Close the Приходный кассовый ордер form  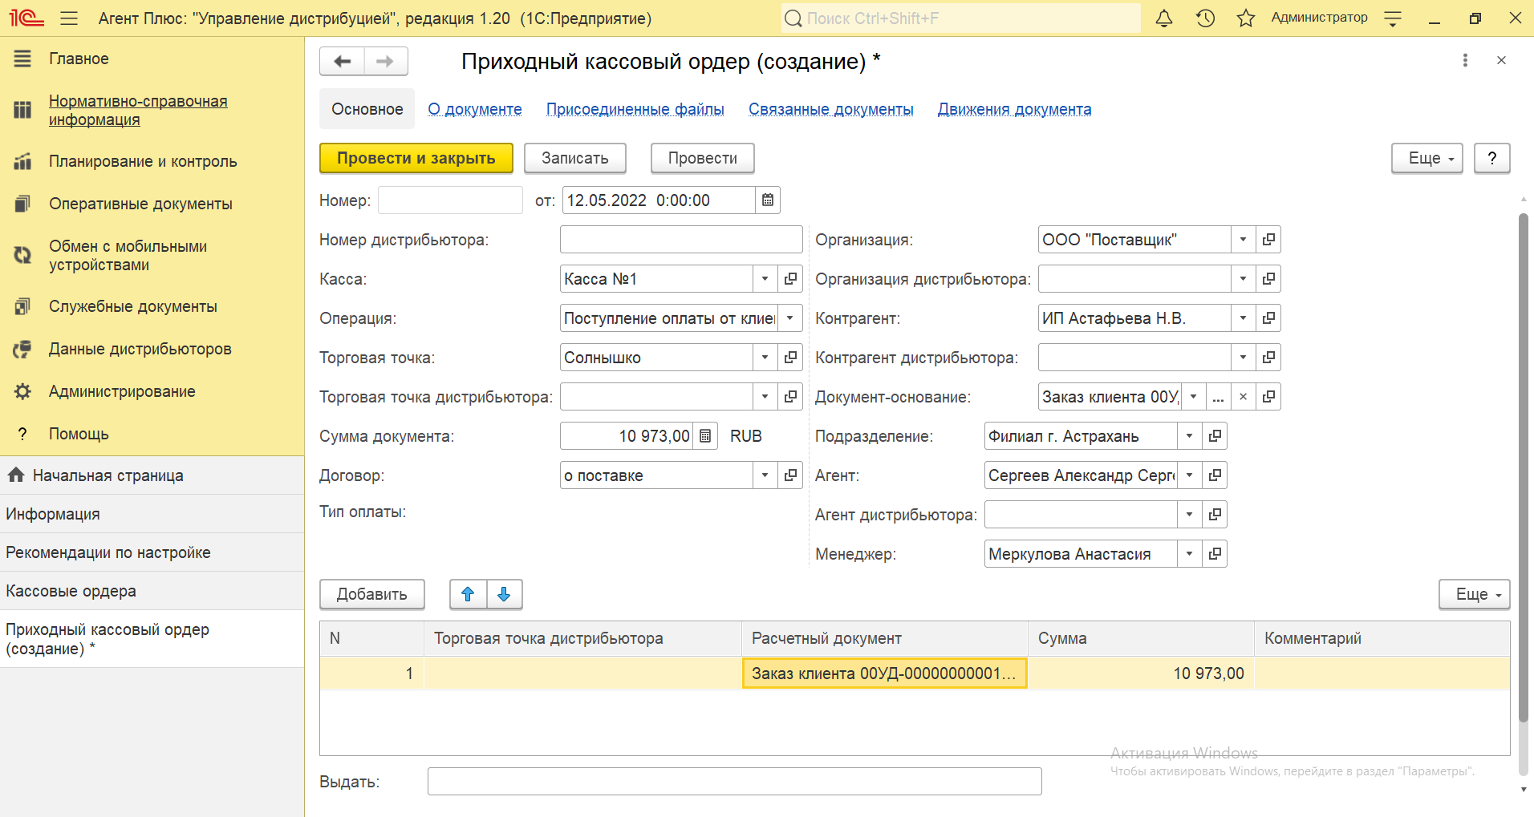pyautogui.click(x=1501, y=60)
